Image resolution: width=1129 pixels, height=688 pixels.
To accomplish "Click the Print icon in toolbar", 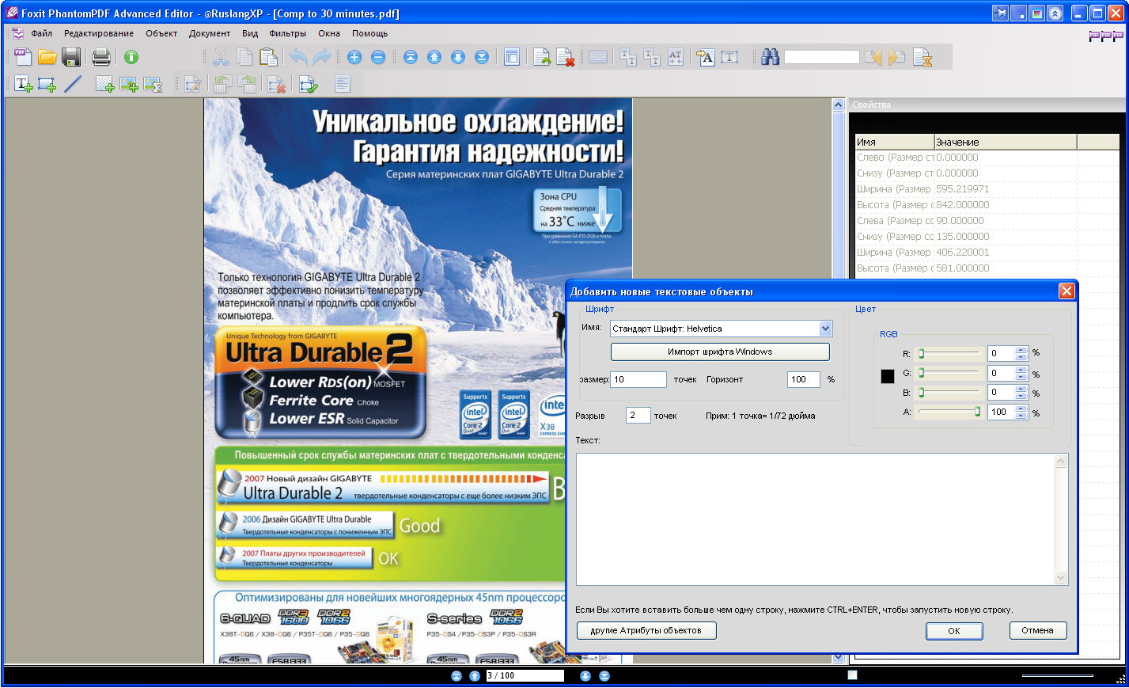I will pyautogui.click(x=101, y=57).
